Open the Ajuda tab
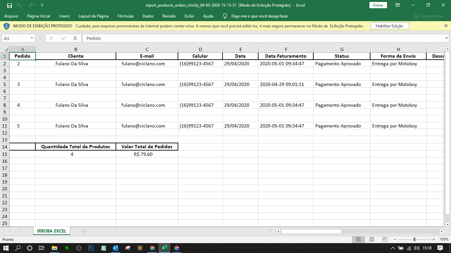Screen dimensions: 451x253 208,16
